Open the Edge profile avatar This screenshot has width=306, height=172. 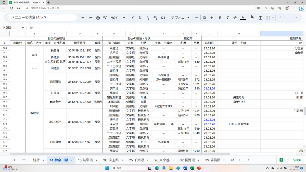pyautogui.click(x=287, y=8)
